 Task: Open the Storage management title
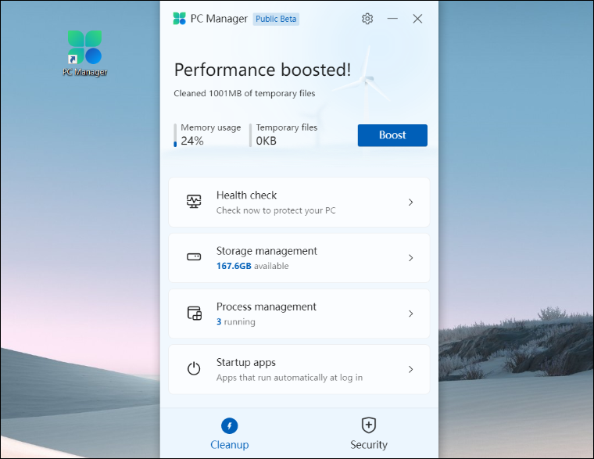point(267,251)
